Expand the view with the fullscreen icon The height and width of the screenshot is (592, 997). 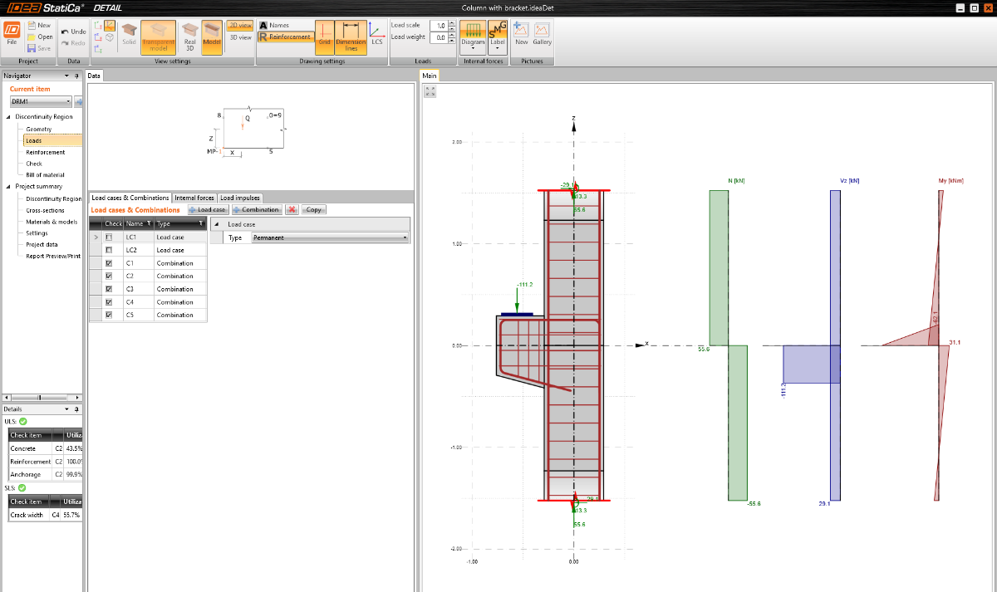(430, 92)
